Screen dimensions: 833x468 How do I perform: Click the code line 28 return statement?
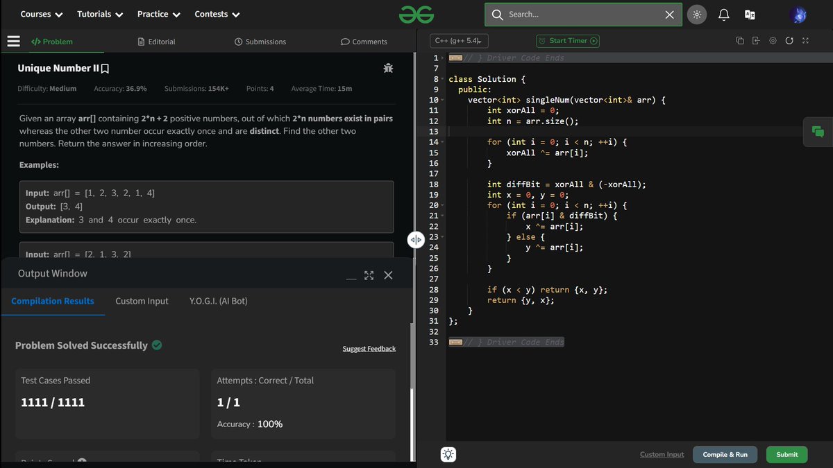[547, 290]
